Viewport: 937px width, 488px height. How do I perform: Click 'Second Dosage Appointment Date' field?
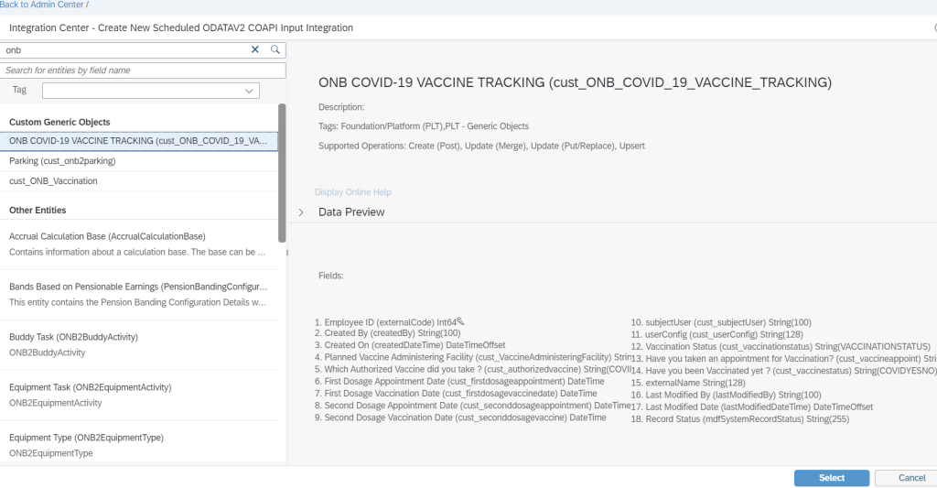(473, 406)
